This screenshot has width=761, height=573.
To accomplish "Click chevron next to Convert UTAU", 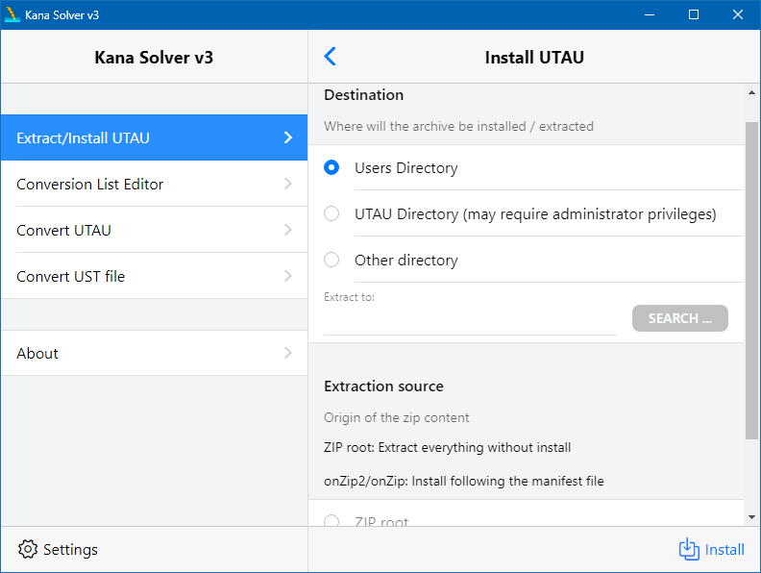I will coord(288,230).
